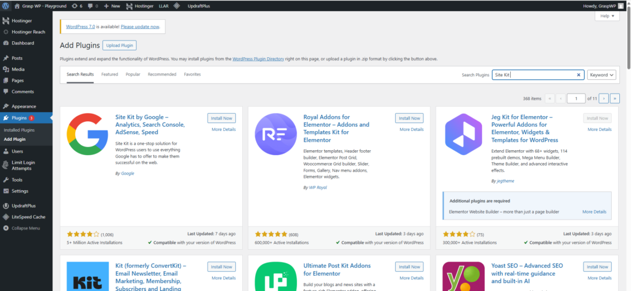Image resolution: width=631 pixels, height=291 pixels.
Task: Install Site Kit by Google plugin
Action: click(222, 118)
